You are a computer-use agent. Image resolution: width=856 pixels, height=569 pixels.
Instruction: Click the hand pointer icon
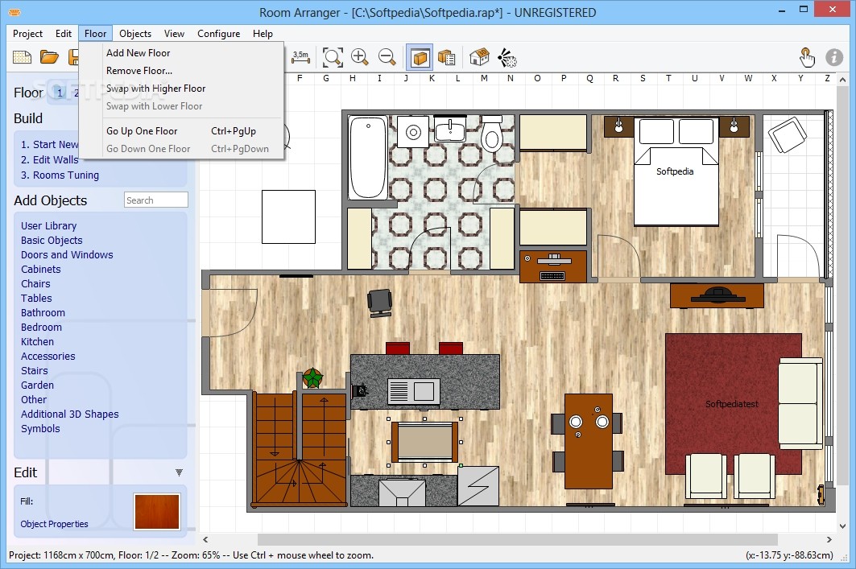tap(807, 56)
